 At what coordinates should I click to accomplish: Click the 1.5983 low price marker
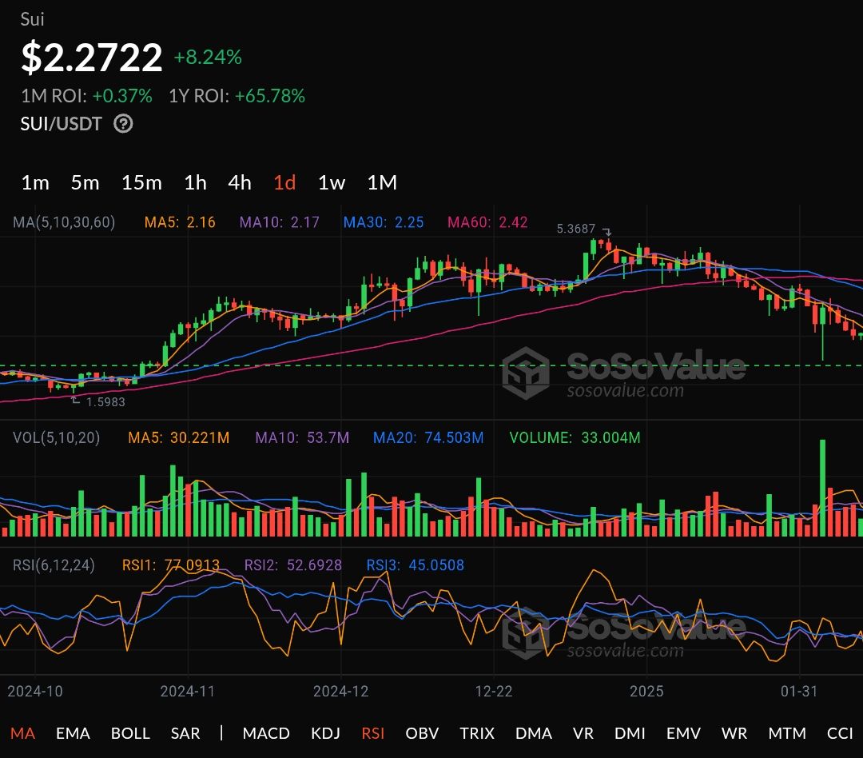tap(105, 402)
